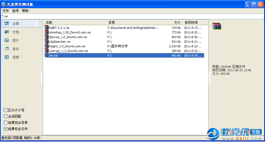Click the size cell 962 Kb
Viewport: 265px width, 142px height.
click(x=176, y=37)
